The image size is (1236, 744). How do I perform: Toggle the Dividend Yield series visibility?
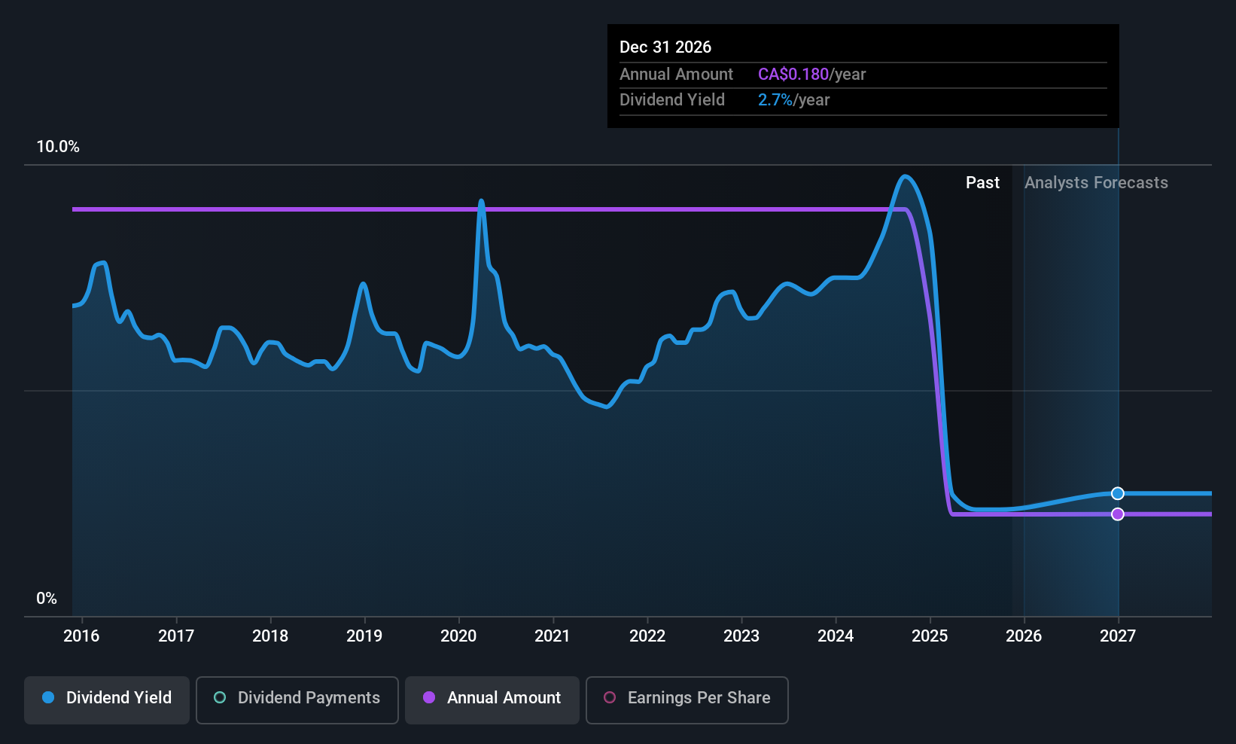pyautogui.click(x=106, y=700)
